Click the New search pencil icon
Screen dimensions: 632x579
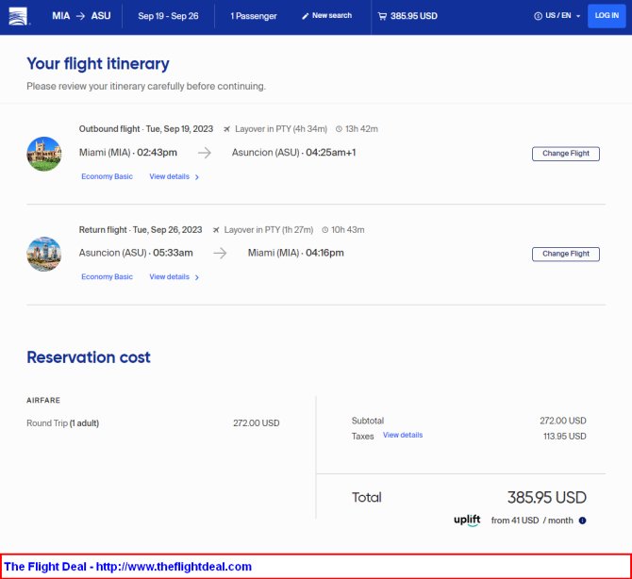(x=305, y=16)
